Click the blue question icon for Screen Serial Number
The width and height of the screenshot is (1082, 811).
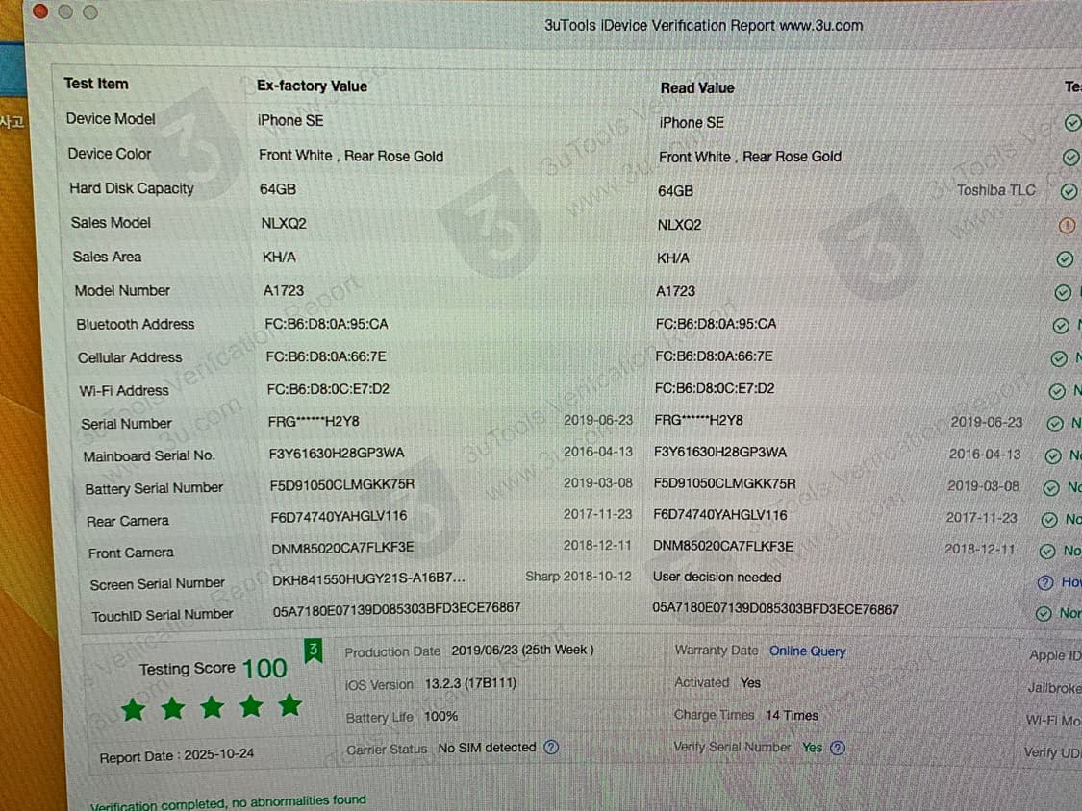[x=1045, y=582]
